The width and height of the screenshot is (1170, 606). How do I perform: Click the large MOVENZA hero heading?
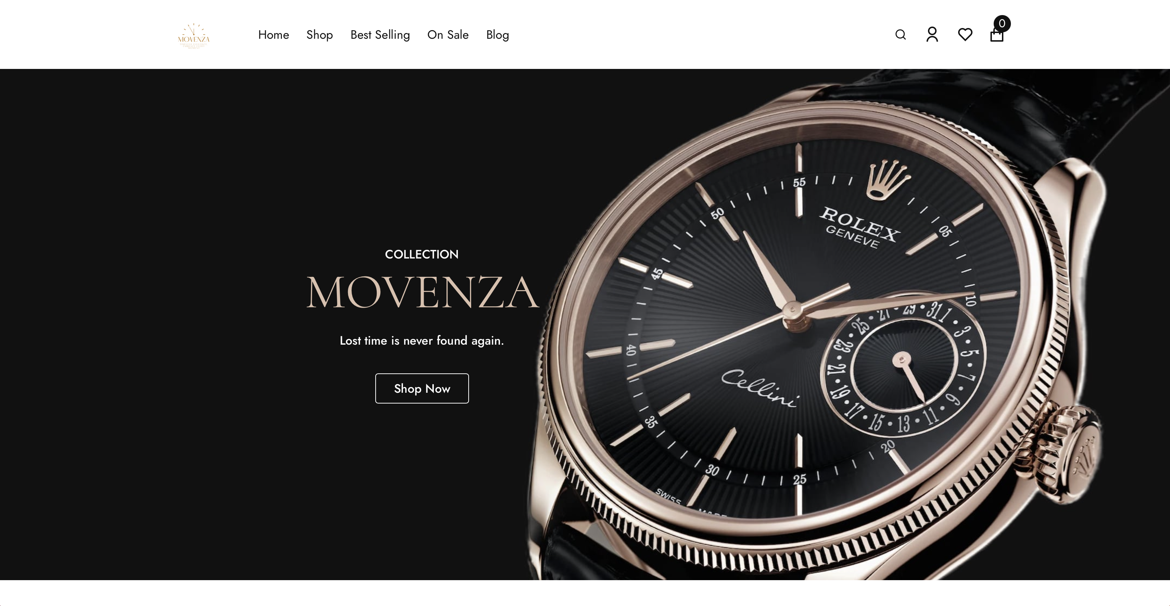click(x=422, y=293)
